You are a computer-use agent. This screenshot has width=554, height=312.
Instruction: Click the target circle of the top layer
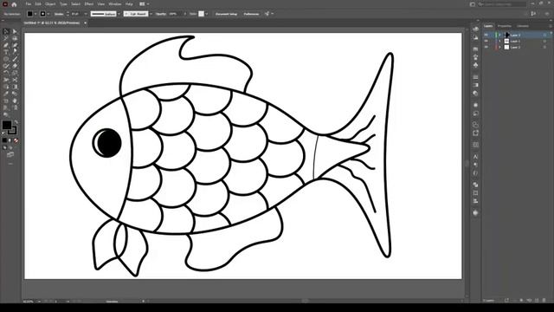coord(544,35)
